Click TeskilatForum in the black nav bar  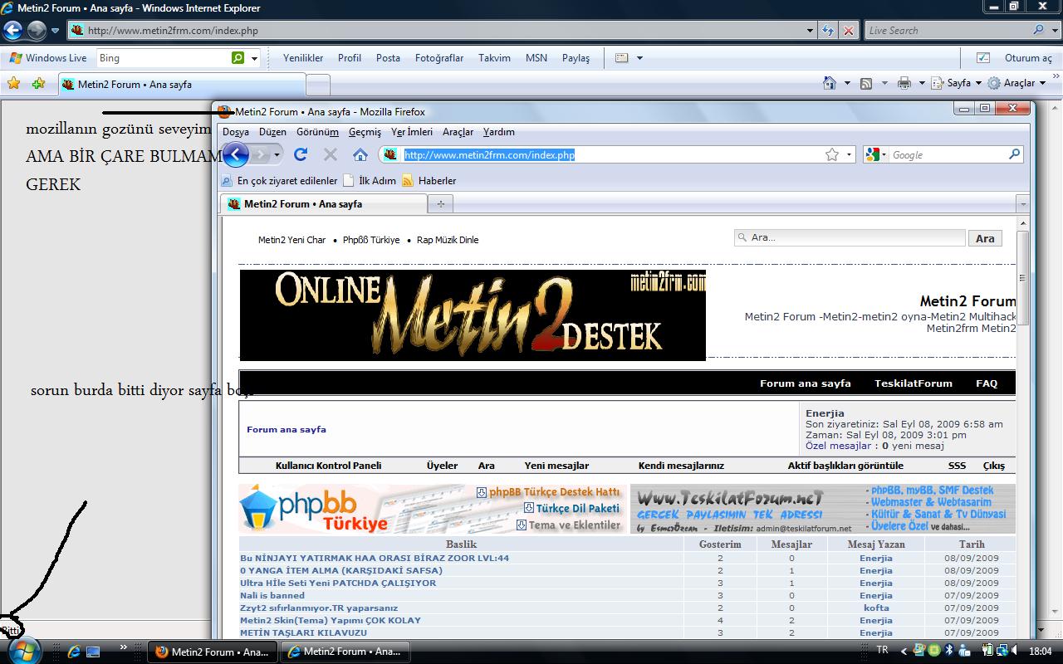(914, 383)
